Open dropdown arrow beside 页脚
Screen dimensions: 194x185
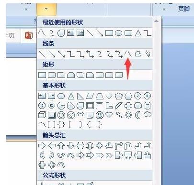[x=164, y=9]
